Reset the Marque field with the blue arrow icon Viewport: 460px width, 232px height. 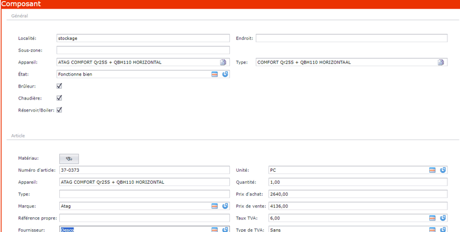pos(225,206)
